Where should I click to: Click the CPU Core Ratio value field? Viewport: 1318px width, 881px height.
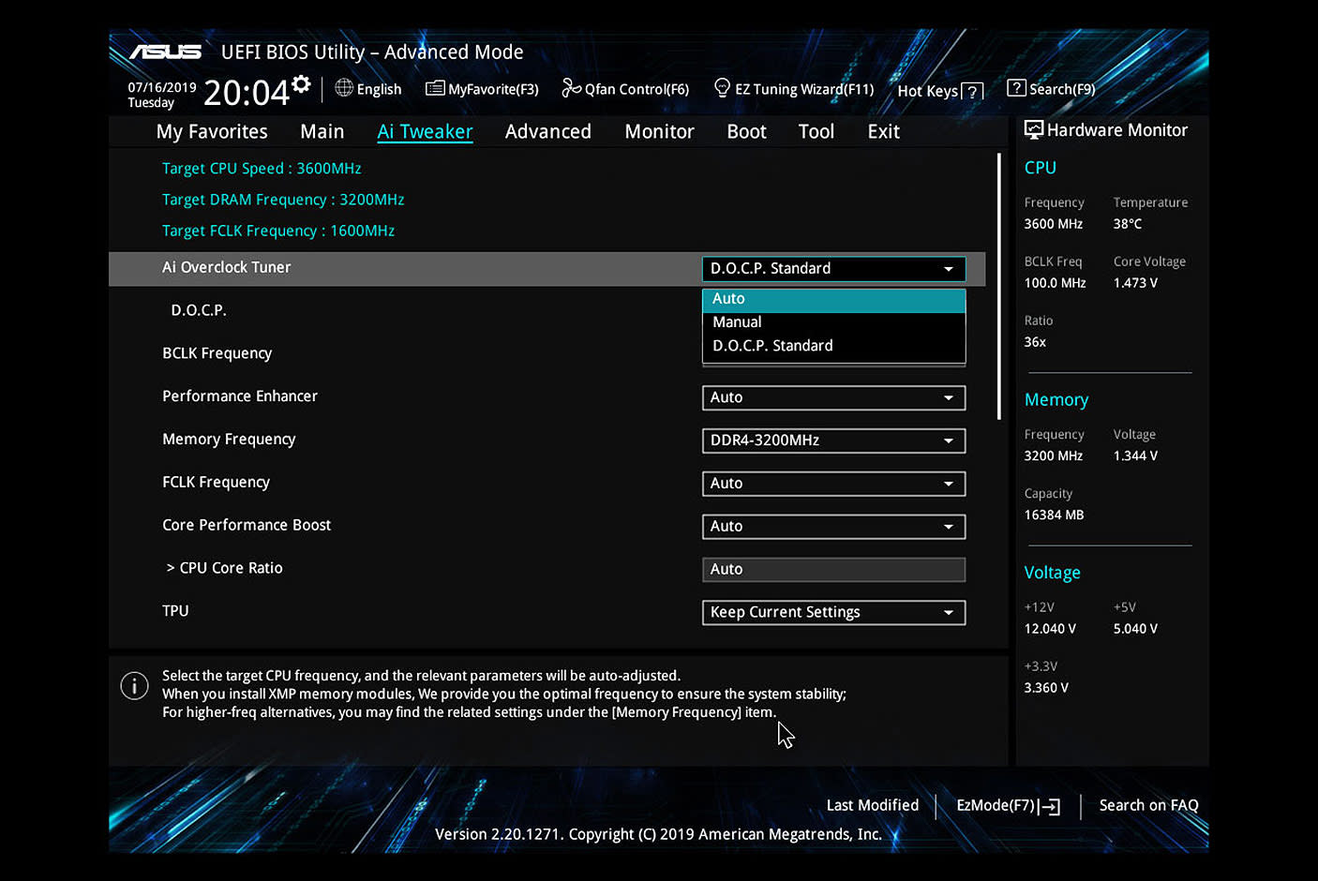tap(832, 570)
